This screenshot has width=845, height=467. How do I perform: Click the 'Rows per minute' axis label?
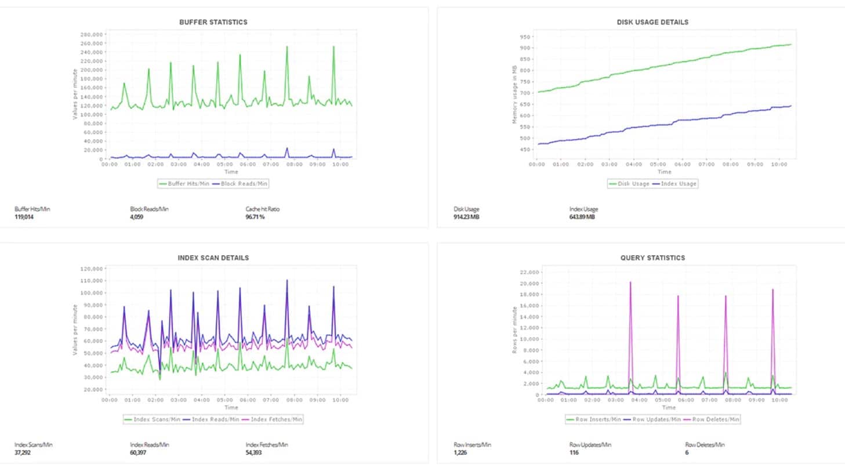pyautogui.click(x=514, y=329)
